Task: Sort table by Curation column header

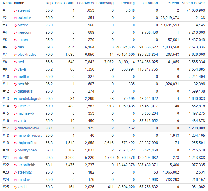Action: (150, 3)
